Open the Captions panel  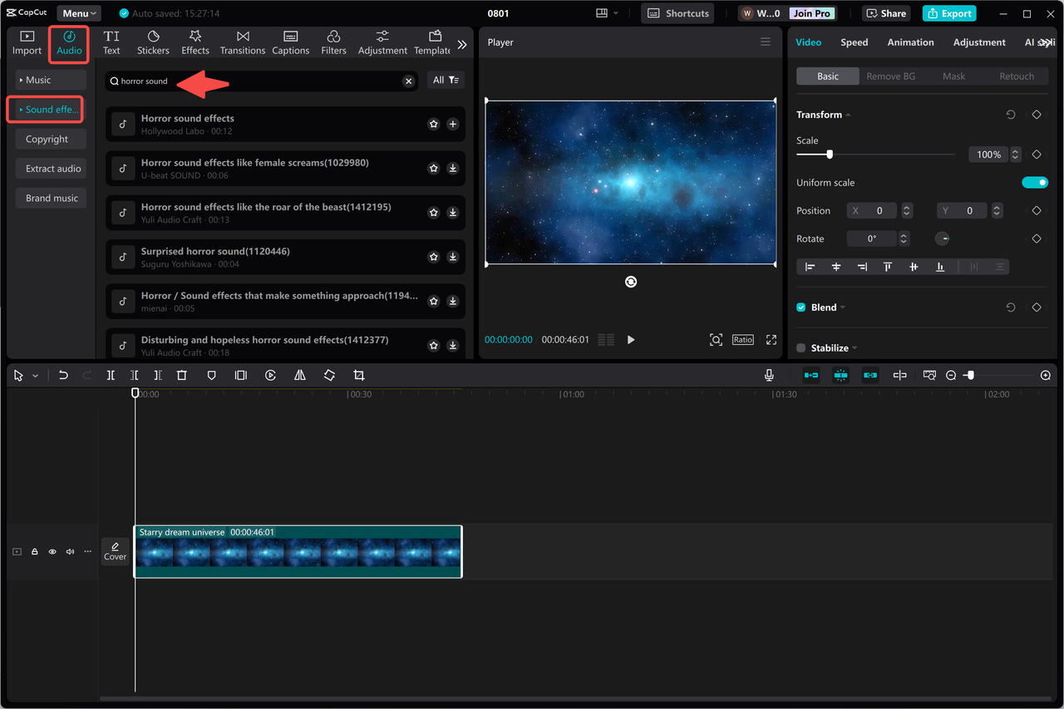point(290,42)
